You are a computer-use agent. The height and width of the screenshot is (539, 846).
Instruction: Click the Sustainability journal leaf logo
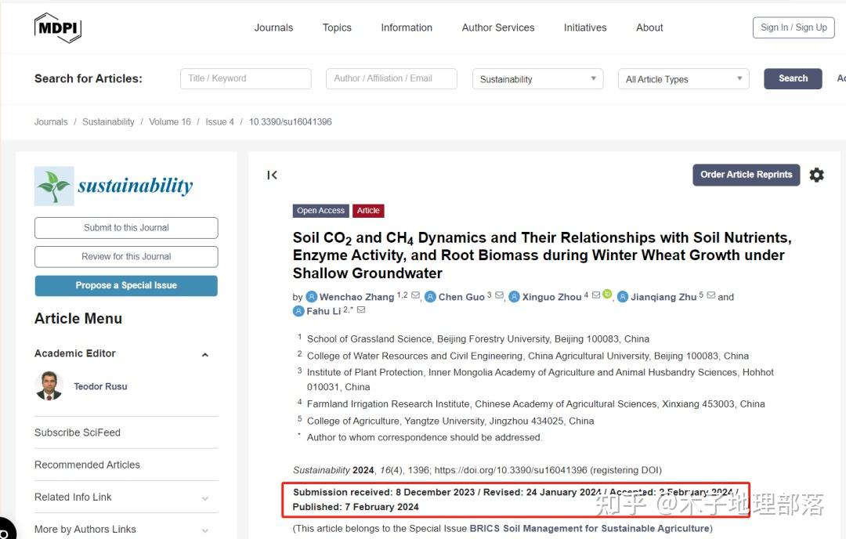(x=54, y=186)
